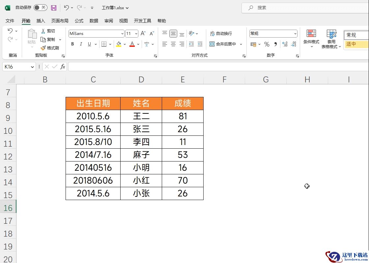This screenshot has width=369, height=263.
Task: Open the font size 11 dropdown
Action: tap(136, 34)
